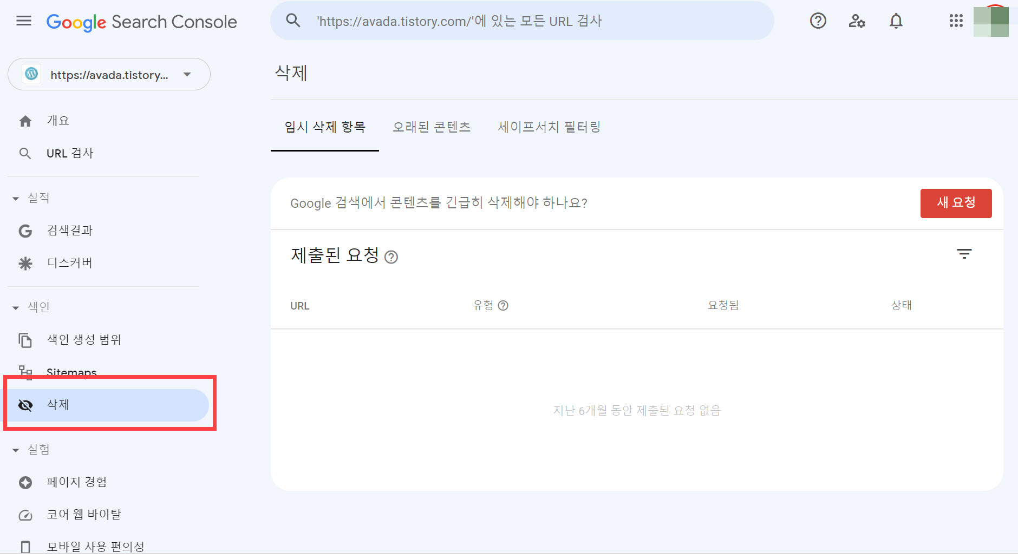Click the help icon beside the 유형 column
The height and width of the screenshot is (559, 1018).
504,305
